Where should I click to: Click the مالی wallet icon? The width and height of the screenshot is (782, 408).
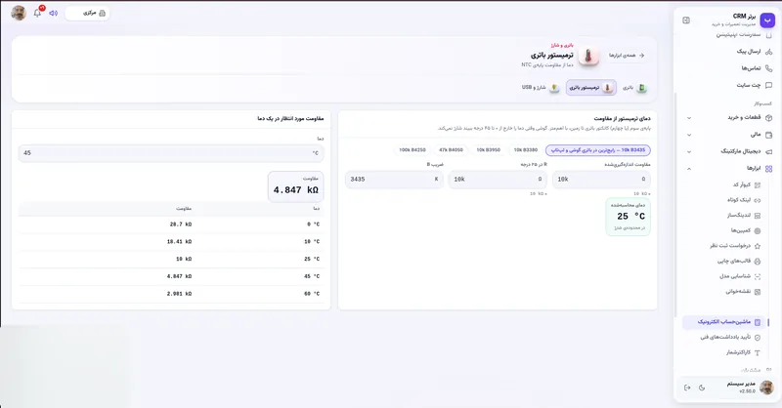[x=768, y=135]
